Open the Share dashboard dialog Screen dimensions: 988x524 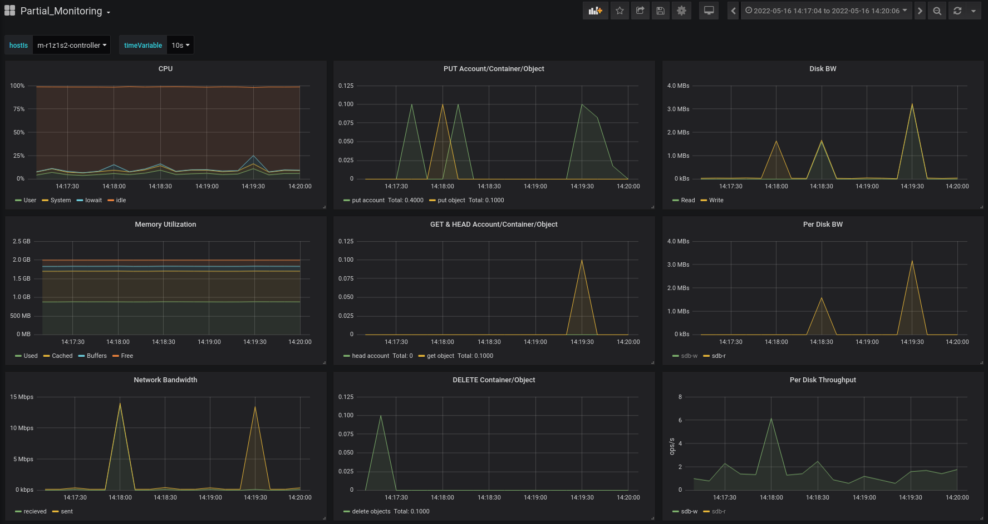pyautogui.click(x=640, y=11)
